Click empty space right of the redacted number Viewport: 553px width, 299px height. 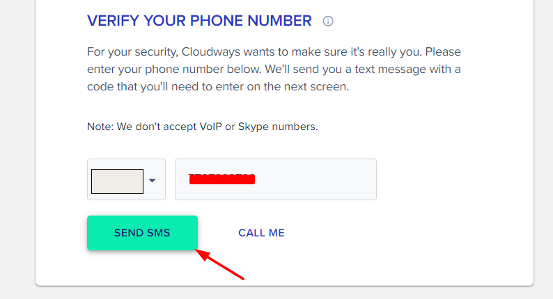320,179
